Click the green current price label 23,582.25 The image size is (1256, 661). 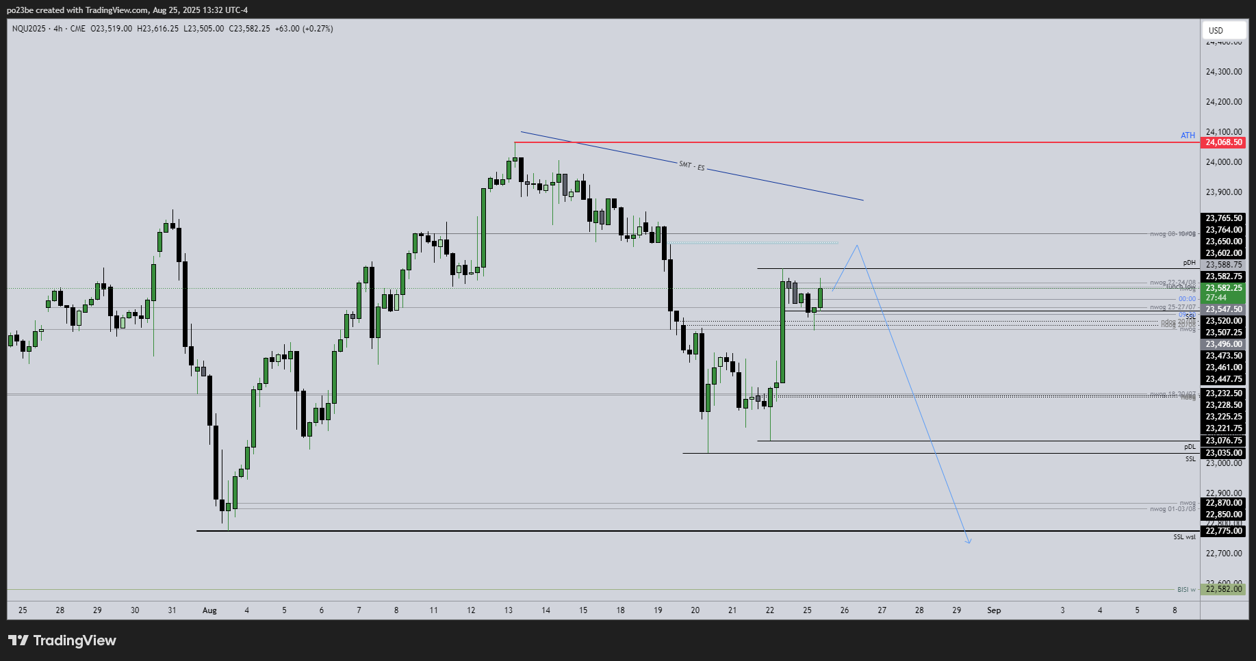[1223, 288]
